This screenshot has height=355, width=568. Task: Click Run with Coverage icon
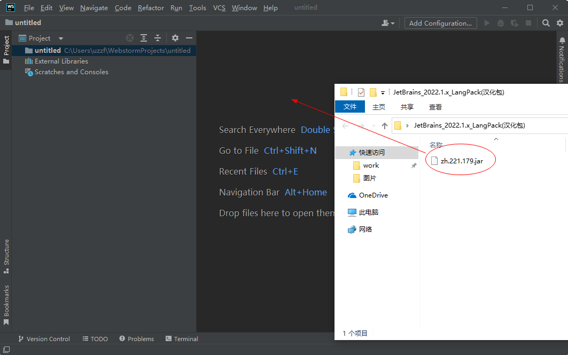point(515,23)
